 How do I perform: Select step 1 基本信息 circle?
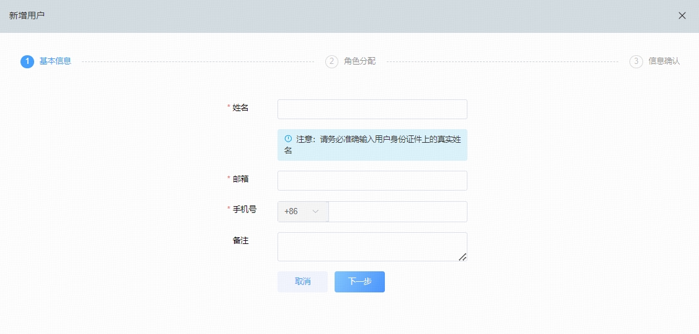point(27,61)
